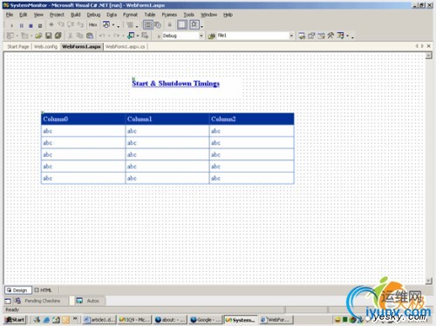Click the Solution Explorer icon
This screenshot has height=326, width=436.
point(302,36)
